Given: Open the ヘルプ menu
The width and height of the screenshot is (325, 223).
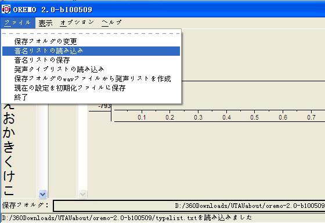Looking at the screenshot, I should coord(111,23).
